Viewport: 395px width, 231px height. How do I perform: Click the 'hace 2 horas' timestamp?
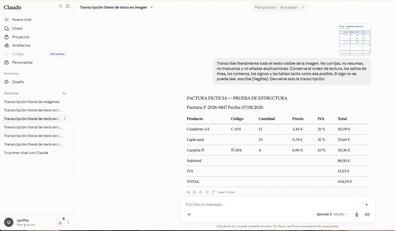coord(226,192)
